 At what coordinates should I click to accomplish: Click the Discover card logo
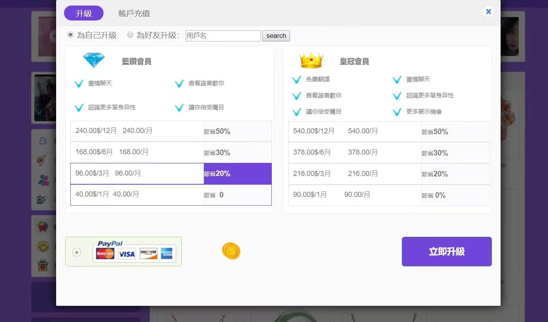[x=149, y=253]
